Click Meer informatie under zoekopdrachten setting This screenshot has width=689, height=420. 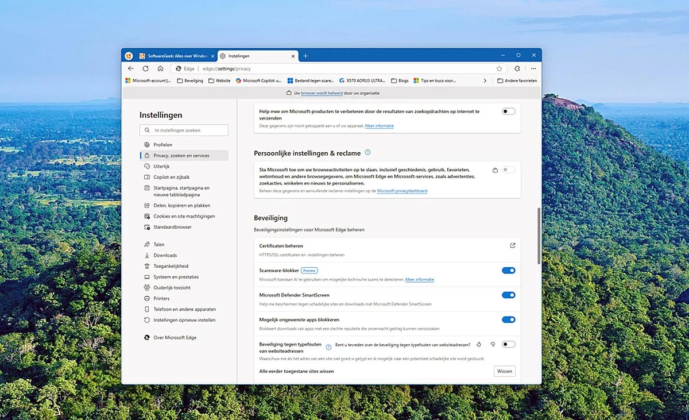(x=380, y=126)
